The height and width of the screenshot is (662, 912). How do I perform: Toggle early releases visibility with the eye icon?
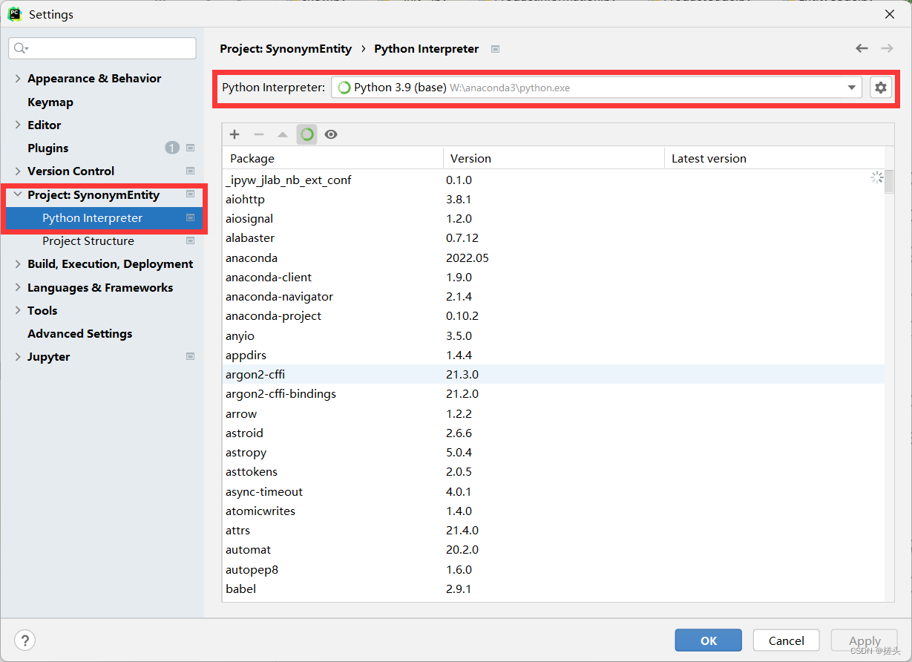(x=330, y=134)
